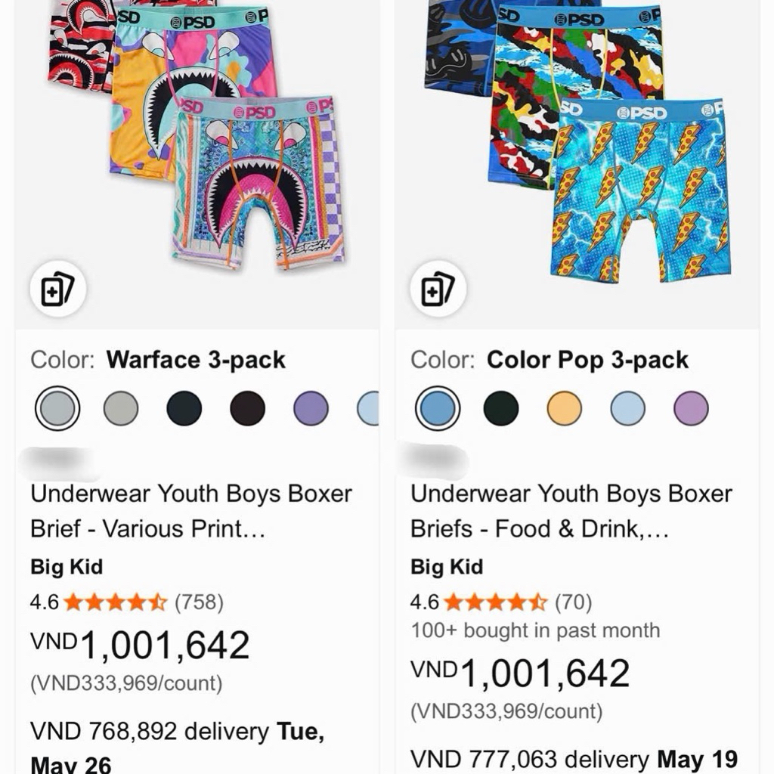Select the first gray swatch for Warface 3-pack

(x=57, y=408)
